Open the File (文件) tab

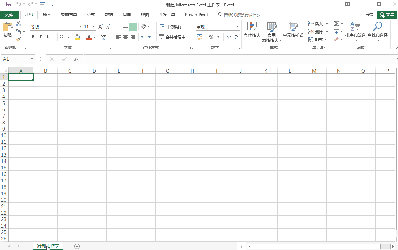coord(9,15)
